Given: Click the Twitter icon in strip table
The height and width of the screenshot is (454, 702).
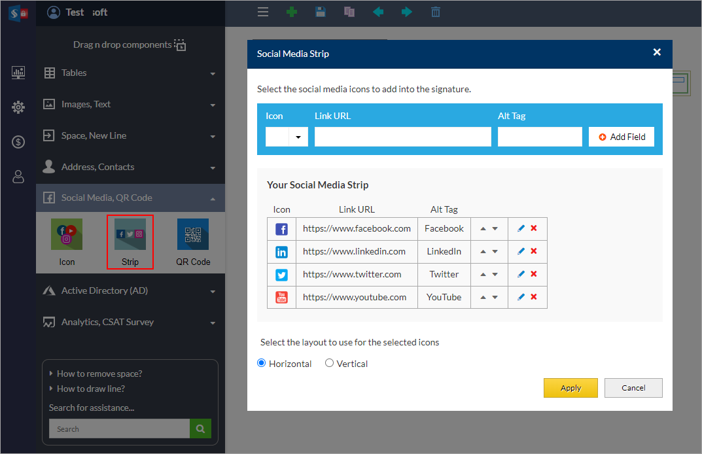Looking at the screenshot, I should (x=281, y=275).
